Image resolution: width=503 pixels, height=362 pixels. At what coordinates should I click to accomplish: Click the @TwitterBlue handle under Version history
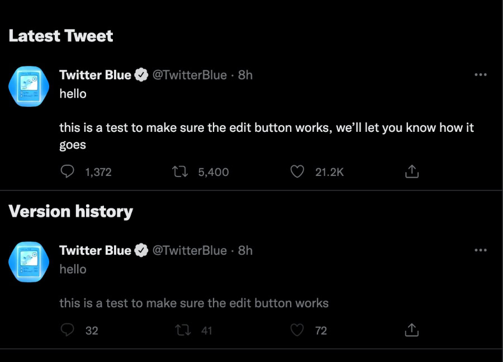[189, 250]
